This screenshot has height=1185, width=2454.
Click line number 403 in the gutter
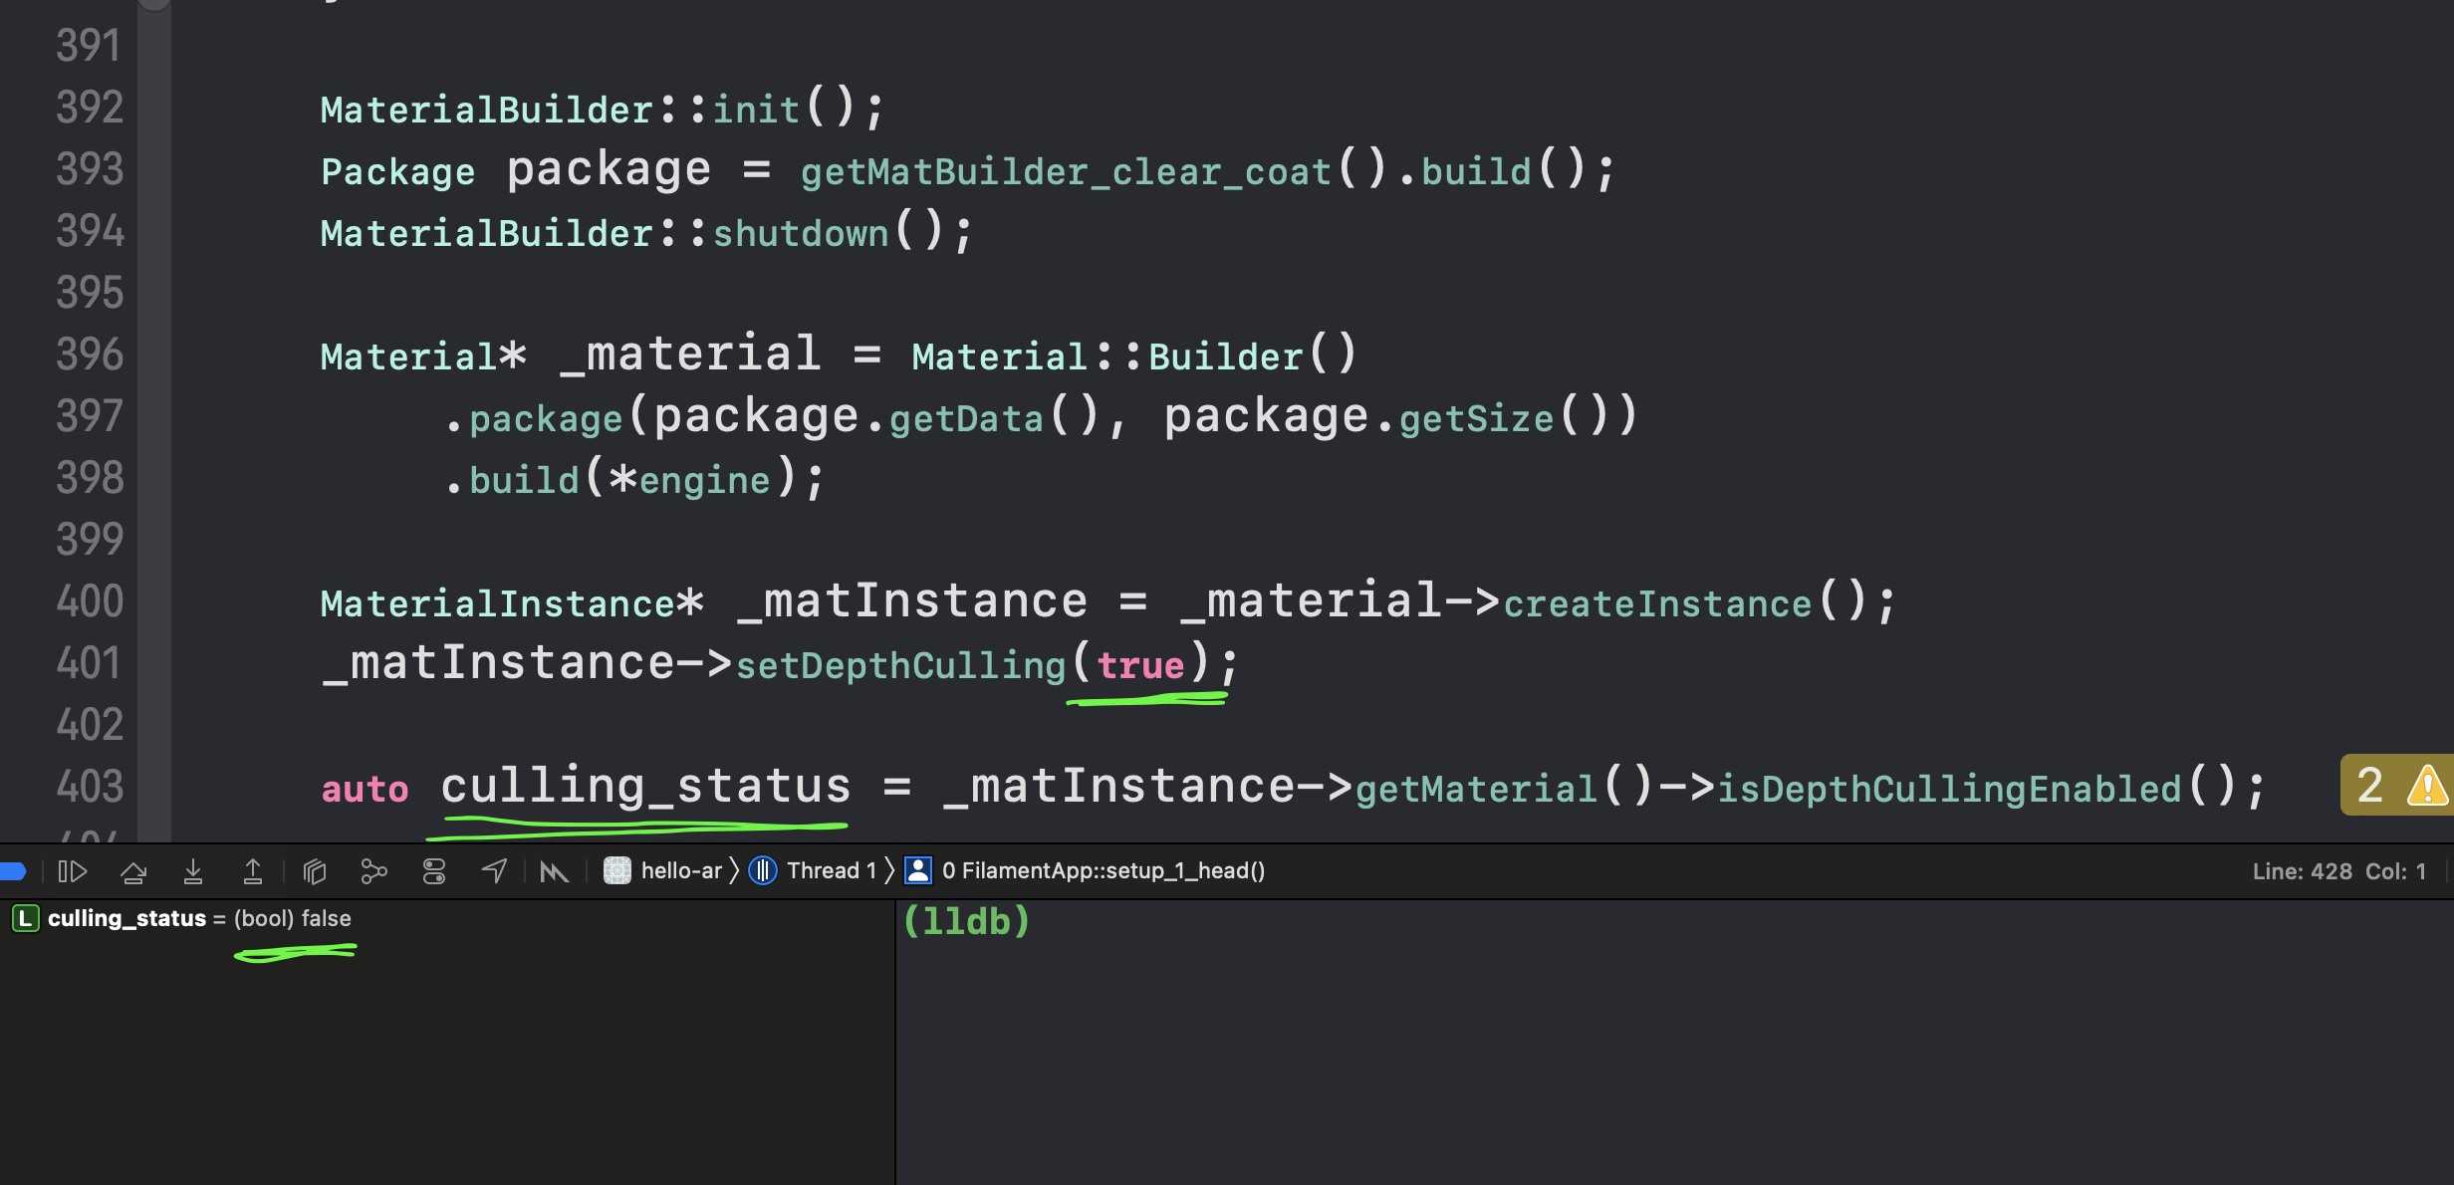[x=88, y=787]
